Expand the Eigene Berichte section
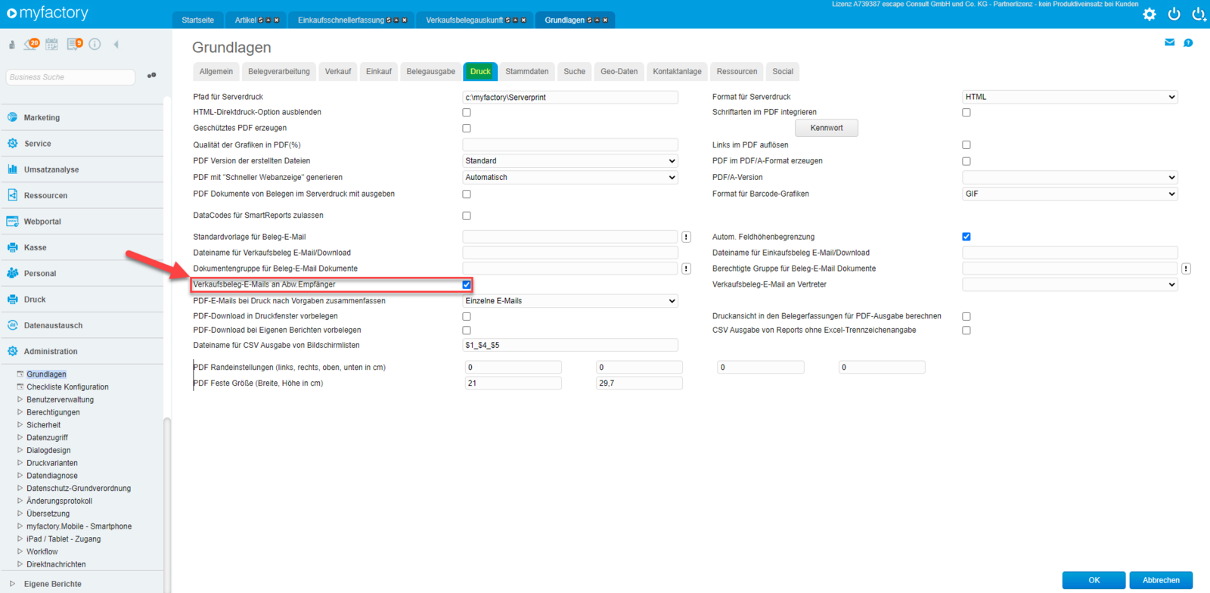The height and width of the screenshot is (593, 1210). click(12, 584)
